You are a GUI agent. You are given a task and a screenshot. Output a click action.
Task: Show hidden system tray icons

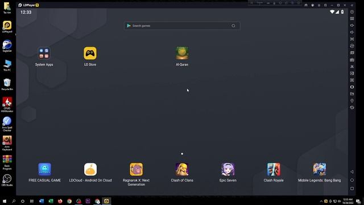(x=321, y=201)
